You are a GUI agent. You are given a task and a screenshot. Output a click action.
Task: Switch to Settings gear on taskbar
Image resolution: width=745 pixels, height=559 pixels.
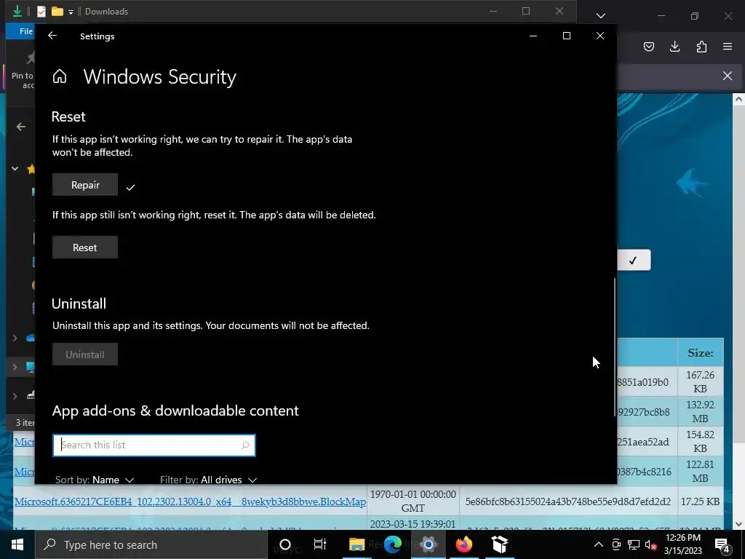428,544
